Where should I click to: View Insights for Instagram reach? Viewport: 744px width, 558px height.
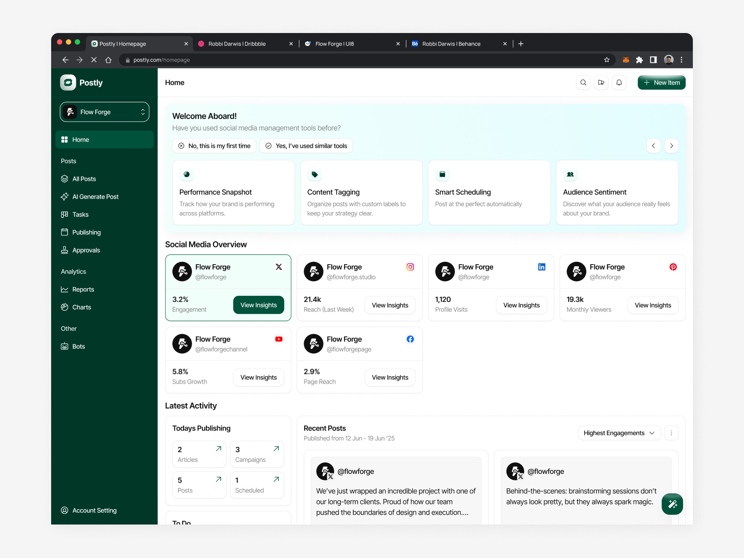[x=390, y=305]
